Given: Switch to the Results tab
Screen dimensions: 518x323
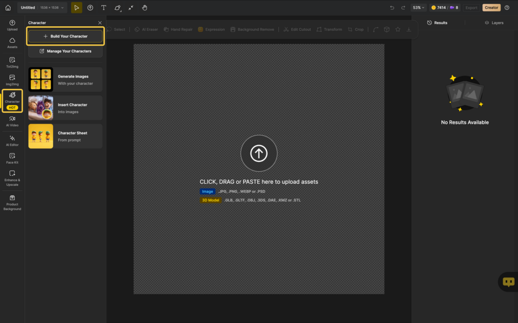Looking at the screenshot, I should tap(437, 23).
